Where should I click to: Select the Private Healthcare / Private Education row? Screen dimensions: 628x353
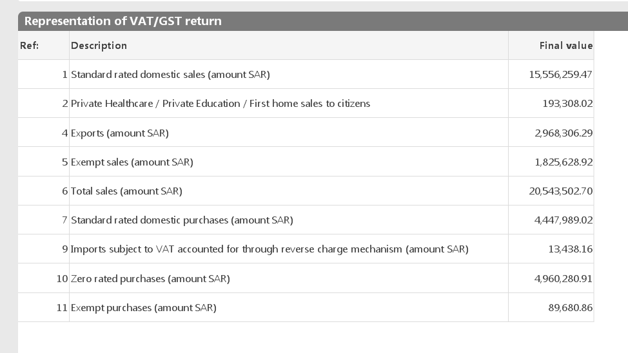tap(221, 104)
